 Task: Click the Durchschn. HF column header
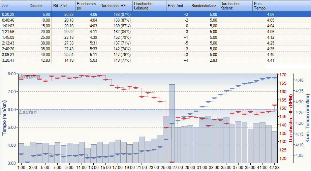point(116,6)
